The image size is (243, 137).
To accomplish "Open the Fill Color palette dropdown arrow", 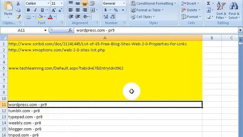I will (45, 17).
